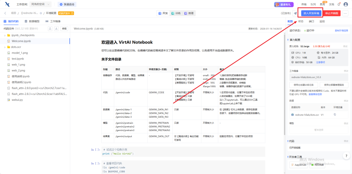Click the upload file icon
This screenshot has width=352, height=174.
pyautogui.click(x=50, y=29)
